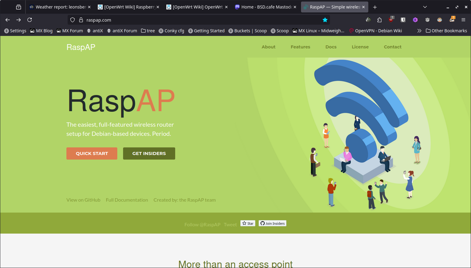Open the Docs menu item
Image resolution: width=471 pixels, height=268 pixels.
click(331, 47)
